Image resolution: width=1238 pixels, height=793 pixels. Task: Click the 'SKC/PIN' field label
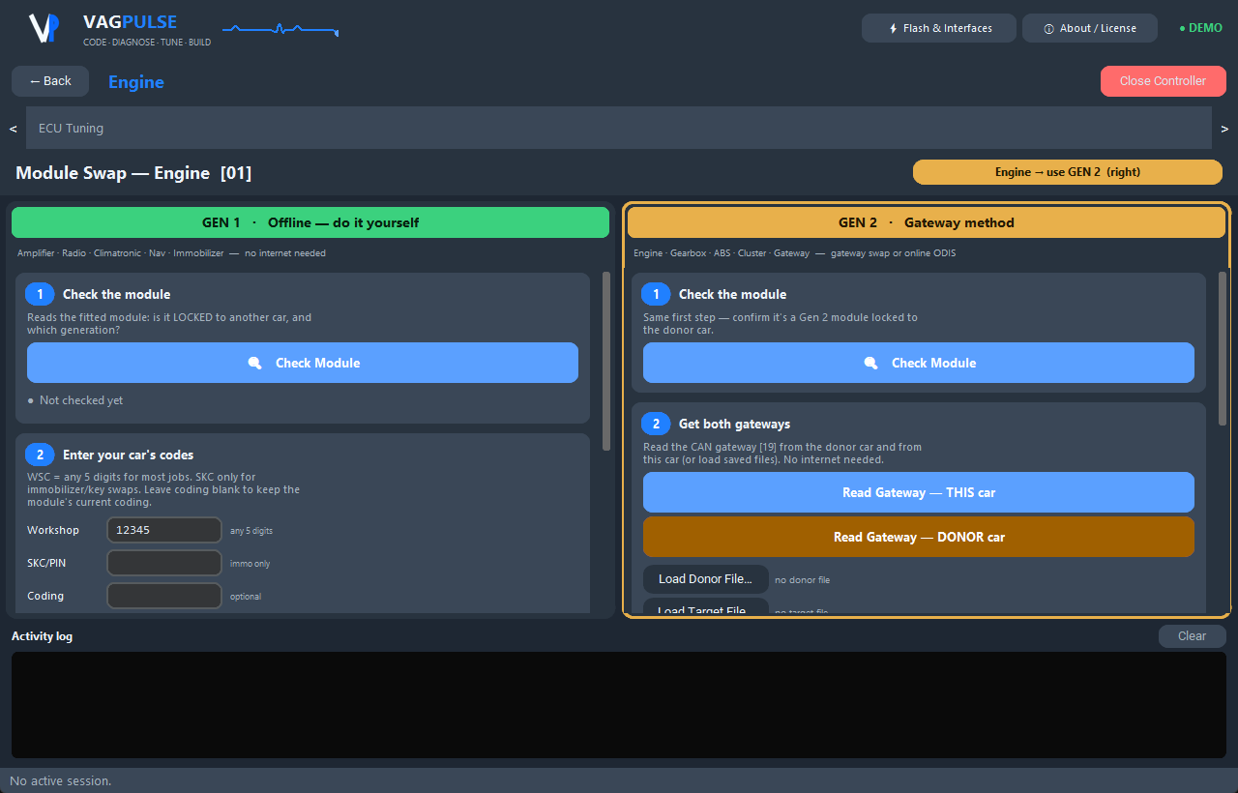tap(46, 563)
